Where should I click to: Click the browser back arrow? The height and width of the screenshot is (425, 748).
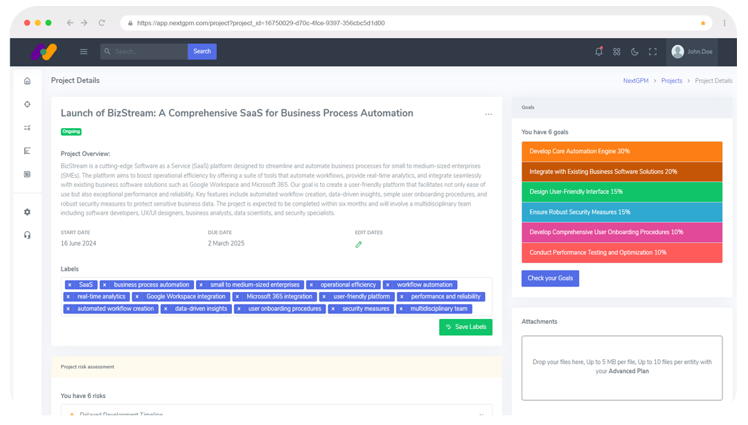[x=70, y=23]
